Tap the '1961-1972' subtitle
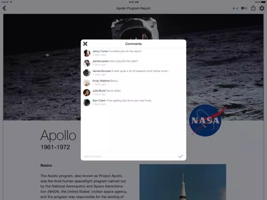 pos(55,147)
